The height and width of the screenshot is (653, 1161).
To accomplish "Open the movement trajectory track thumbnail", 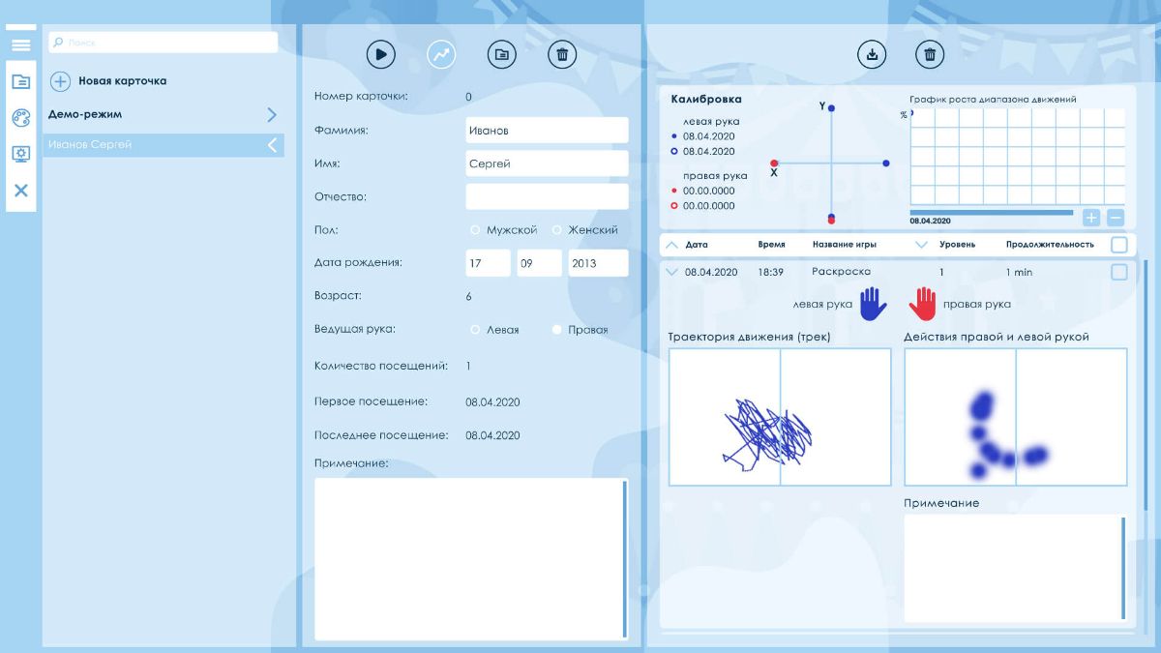I will [x=780, y=417].
